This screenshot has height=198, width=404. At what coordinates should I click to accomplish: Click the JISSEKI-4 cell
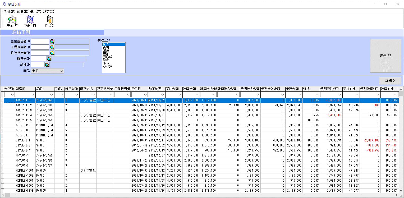25,150
